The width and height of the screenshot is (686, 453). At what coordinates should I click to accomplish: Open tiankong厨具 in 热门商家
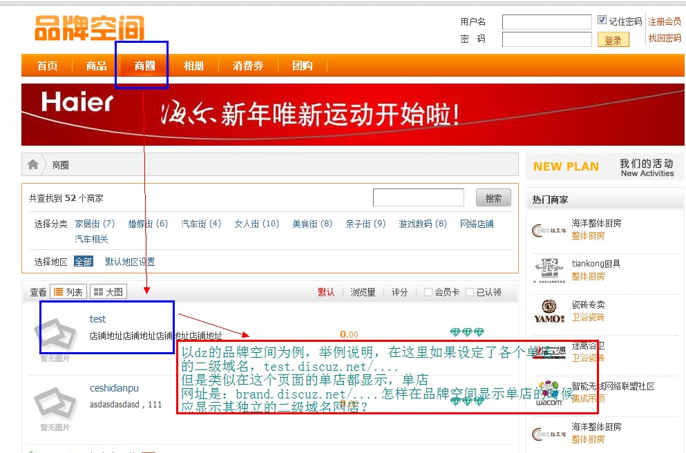[x=596, y=264]
